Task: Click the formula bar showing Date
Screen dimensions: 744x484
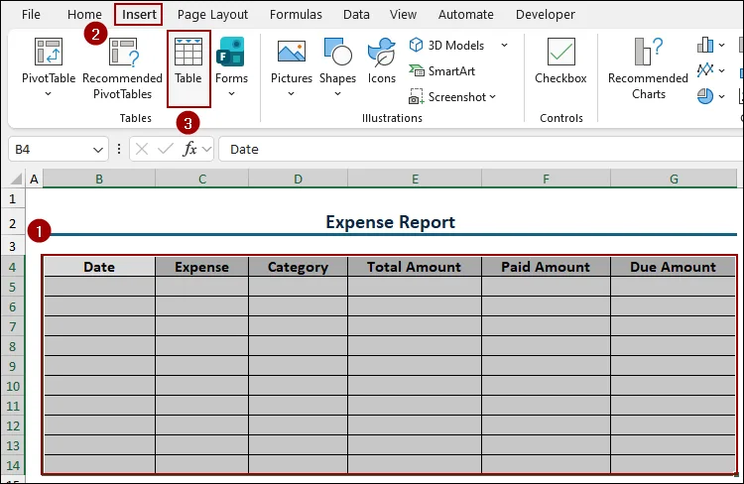Action: (480, 149)
